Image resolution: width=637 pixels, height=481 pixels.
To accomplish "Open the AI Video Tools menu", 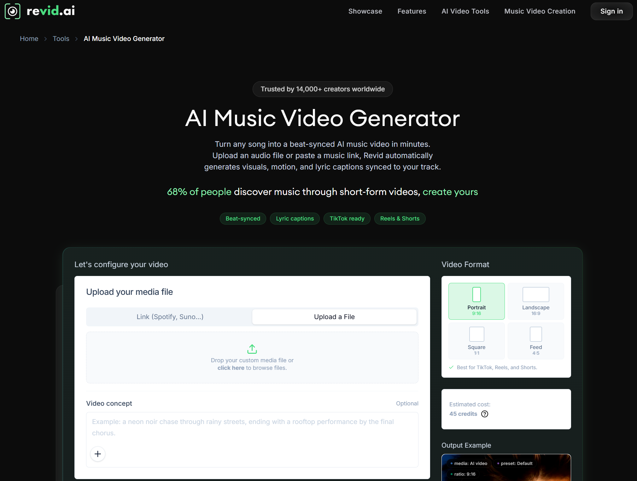I will pos(465,11).
